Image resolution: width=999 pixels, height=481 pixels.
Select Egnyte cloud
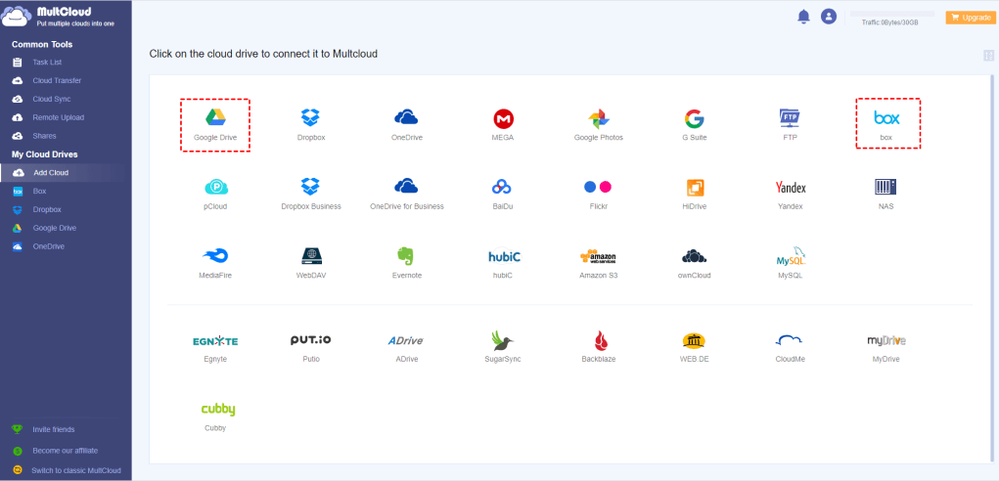point(215,347)
